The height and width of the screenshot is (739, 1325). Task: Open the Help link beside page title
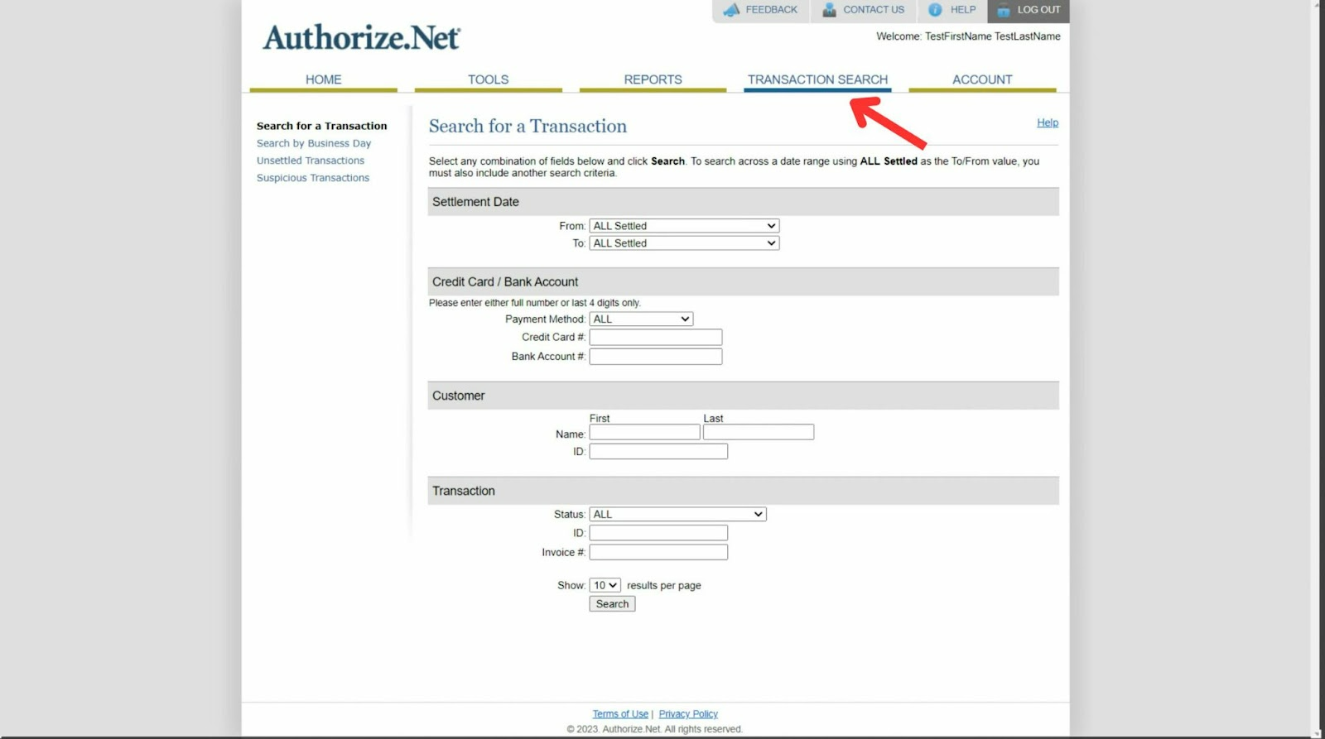click(1048, 122)
